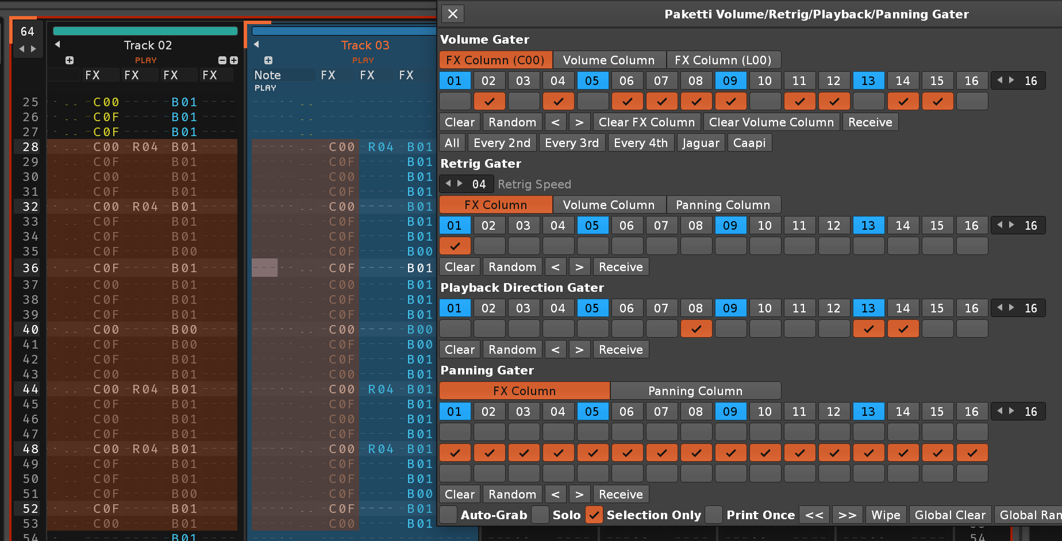Shift Volume Gater steps left with < button
Viewport: 1062px width, 541px height.
(555, 122)
